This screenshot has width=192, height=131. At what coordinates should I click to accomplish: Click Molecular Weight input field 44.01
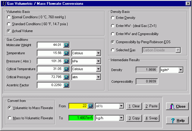click(x=50, y=45)
